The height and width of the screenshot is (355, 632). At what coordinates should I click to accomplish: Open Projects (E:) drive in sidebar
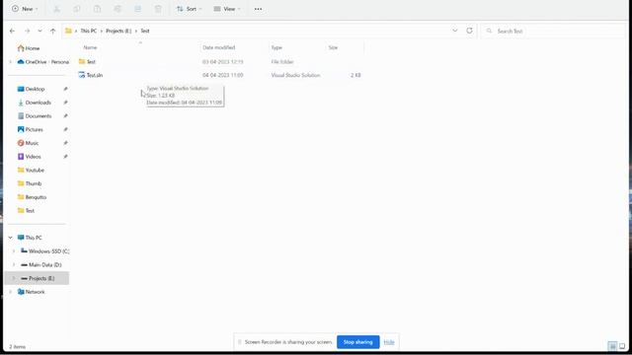[38, 278]
